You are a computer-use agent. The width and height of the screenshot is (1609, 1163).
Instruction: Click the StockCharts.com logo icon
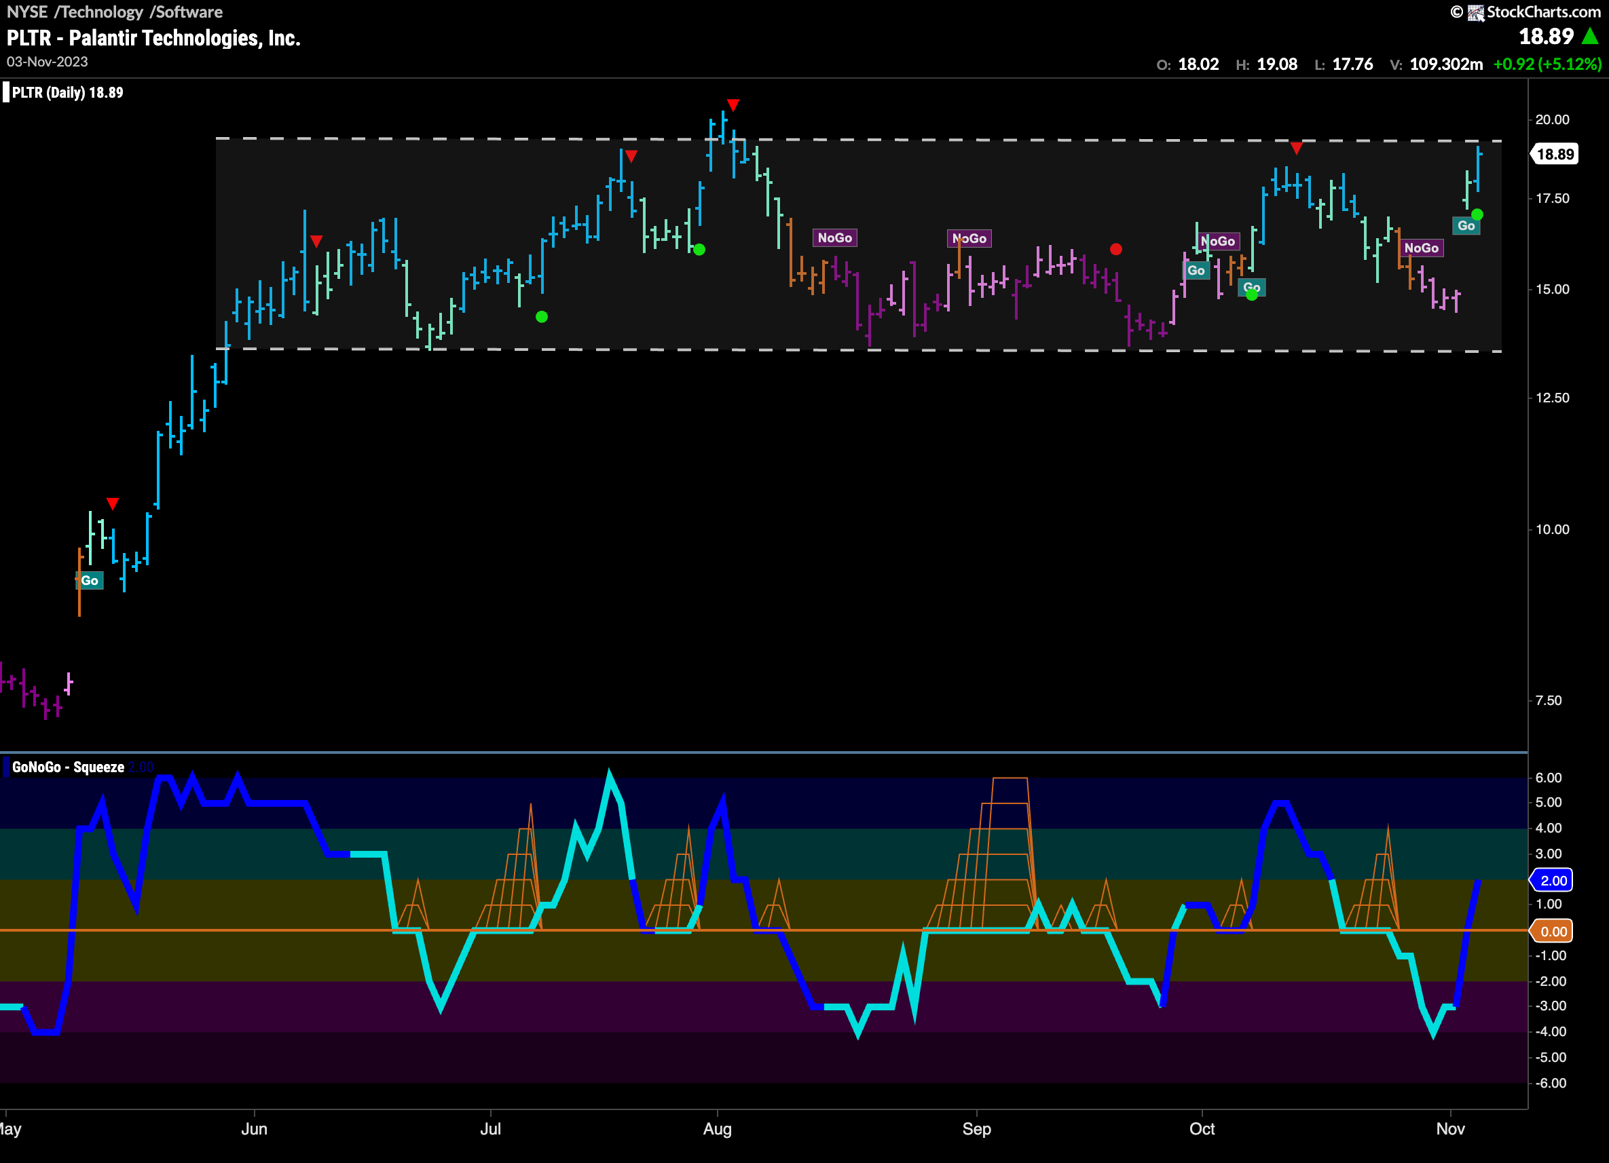[1476, 13]
